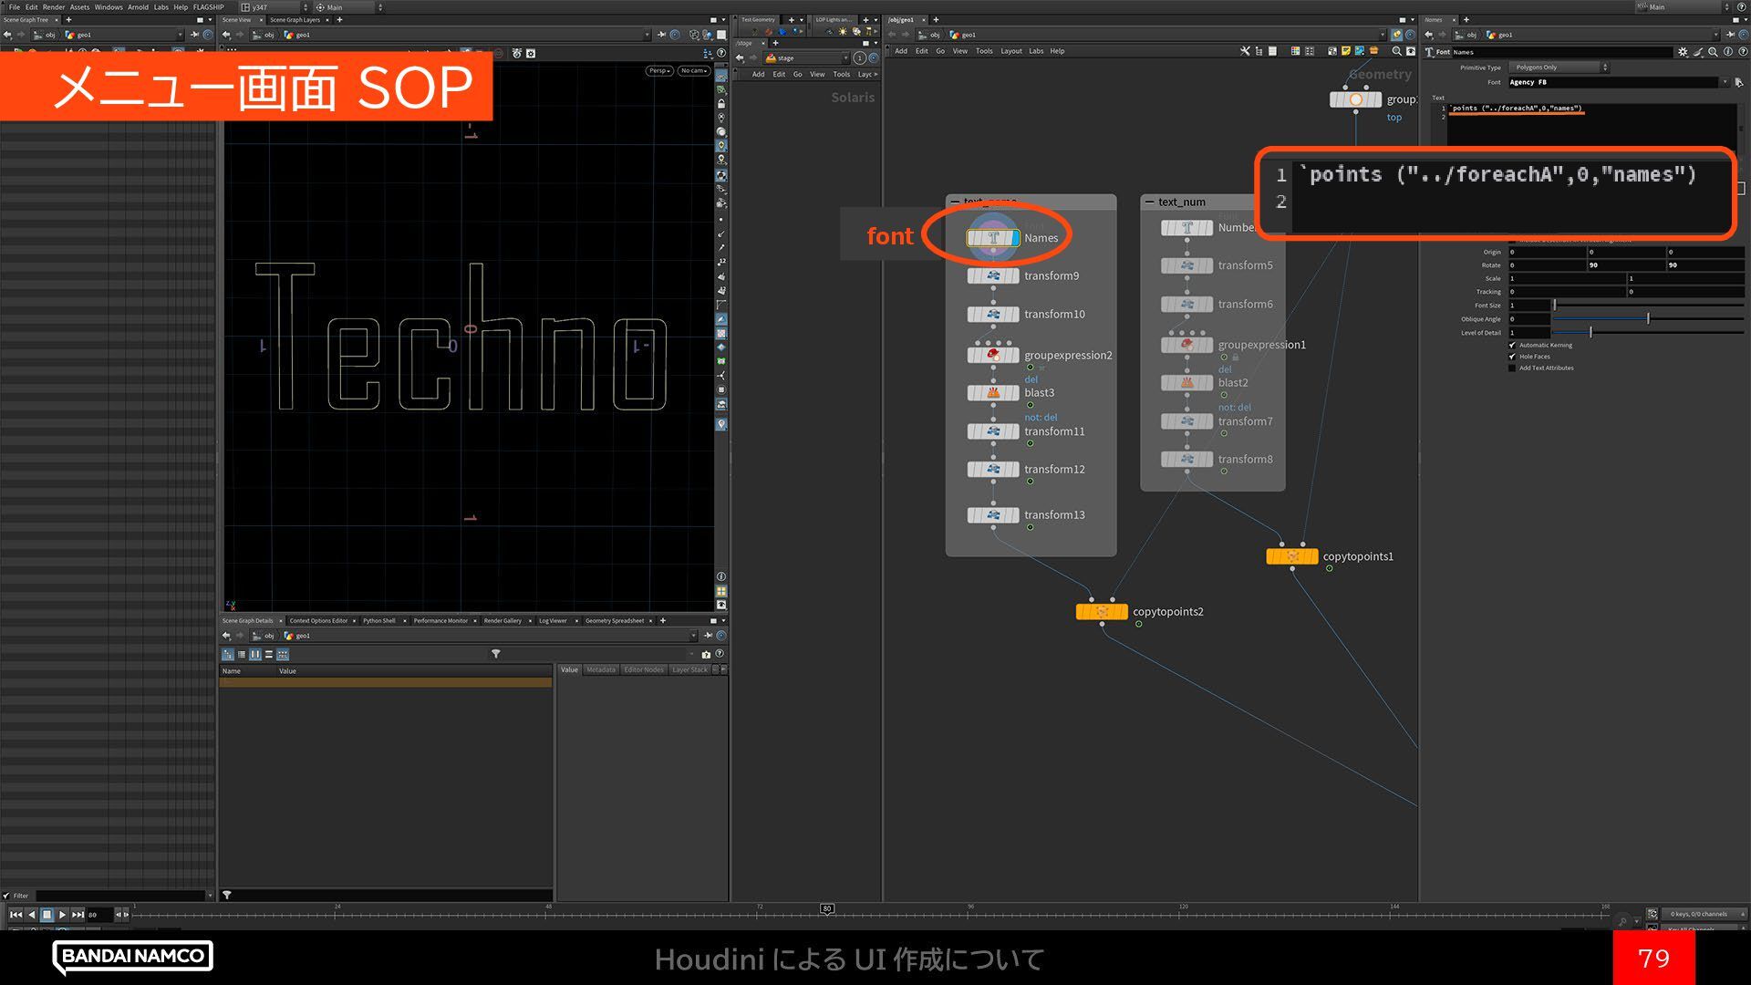Open the Render menu
The width and height of the screenshot is (1751, 985).
54,6
